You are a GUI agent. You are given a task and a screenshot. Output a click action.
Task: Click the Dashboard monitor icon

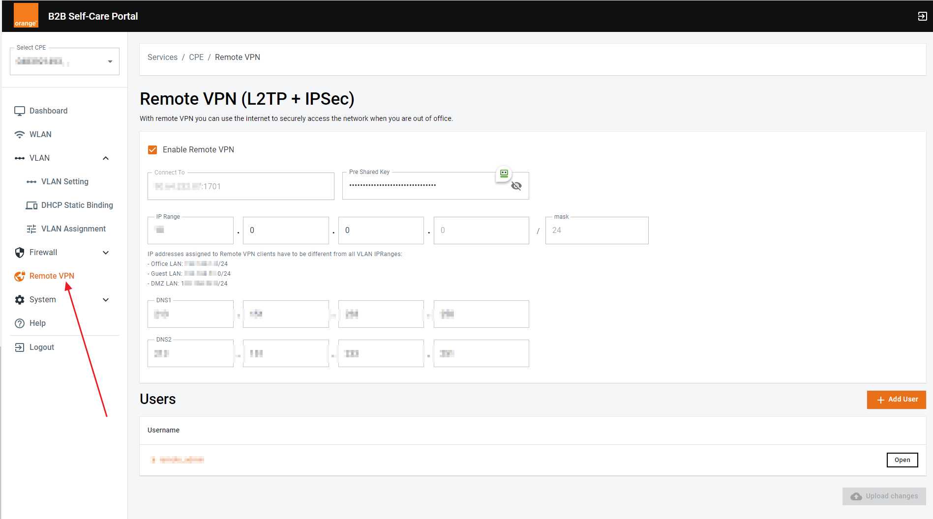tap(20, 111)
